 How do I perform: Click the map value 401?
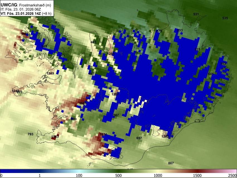click(x=93, y=42)
